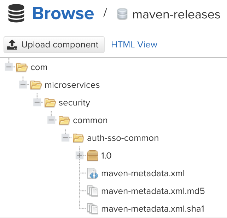Click the maven-metadata.xml file icon
Image resolution: width=227 pixels, height=218 pixels.
point(93,173)
